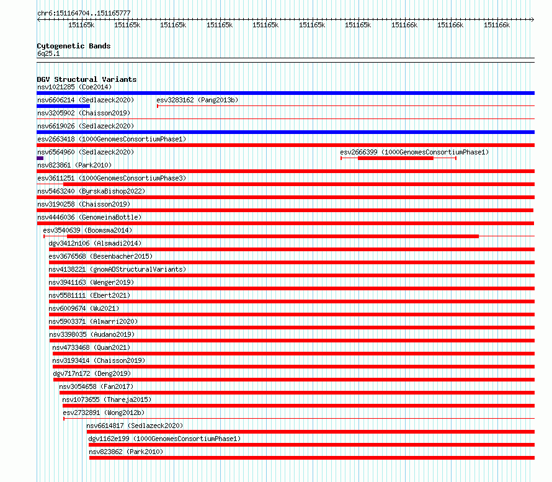Select esv2666399 (1000GenomesConsortiumPhase1) label
552x482 pixels.
tap(414, 152)
